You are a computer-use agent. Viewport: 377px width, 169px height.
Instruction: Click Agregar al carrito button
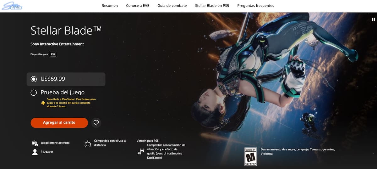point(59,122)
